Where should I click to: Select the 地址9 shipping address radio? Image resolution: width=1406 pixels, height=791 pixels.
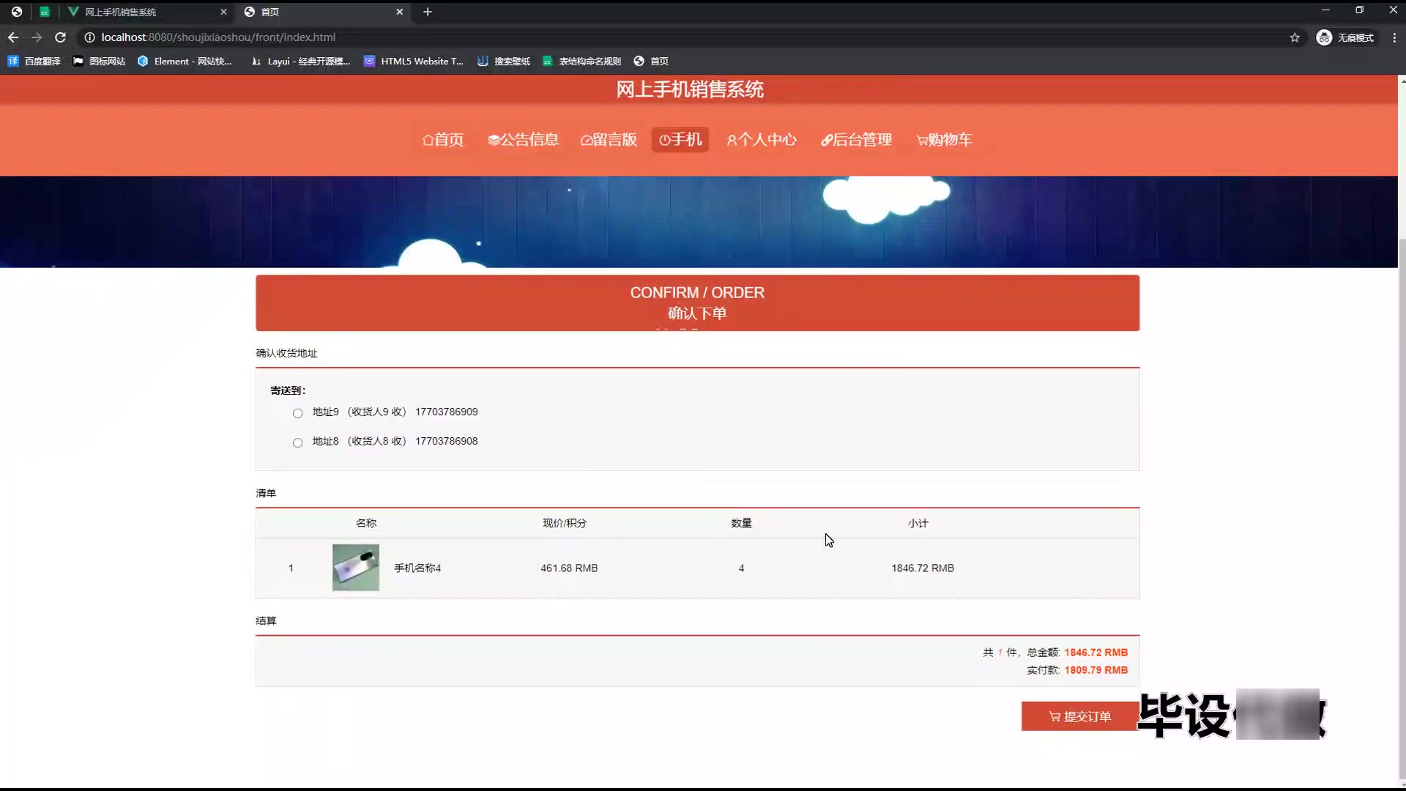(x=297, y=413)
